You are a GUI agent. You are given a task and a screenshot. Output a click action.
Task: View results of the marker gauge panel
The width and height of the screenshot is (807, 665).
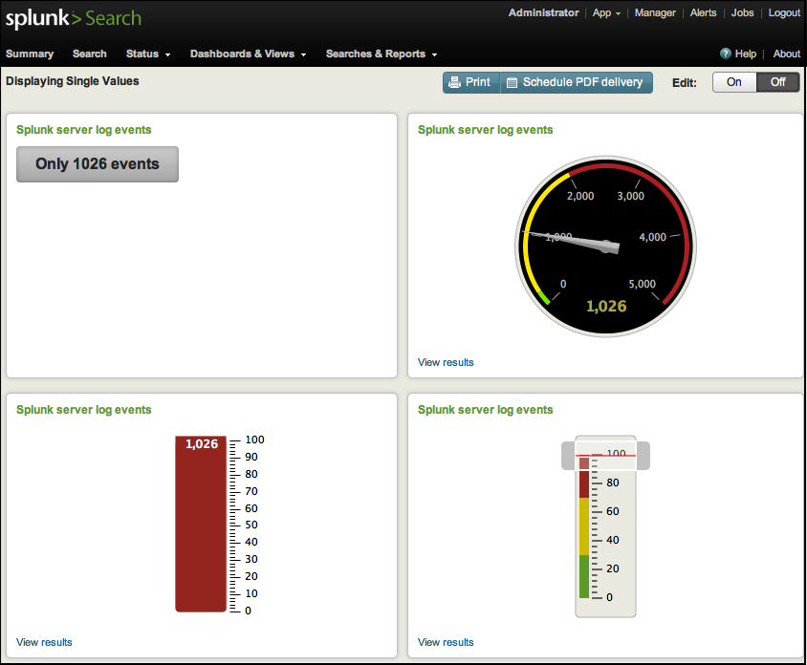446,642
